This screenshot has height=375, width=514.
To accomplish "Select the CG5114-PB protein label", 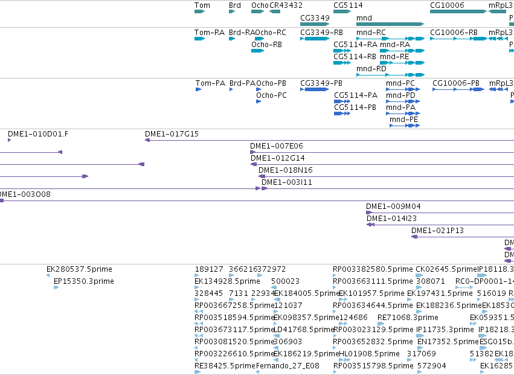I will tap(355, 107).
